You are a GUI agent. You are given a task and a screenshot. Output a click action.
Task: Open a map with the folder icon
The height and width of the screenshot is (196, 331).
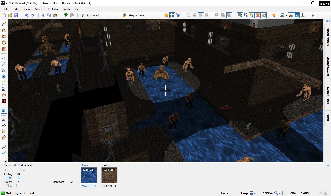tap(10, 15)
